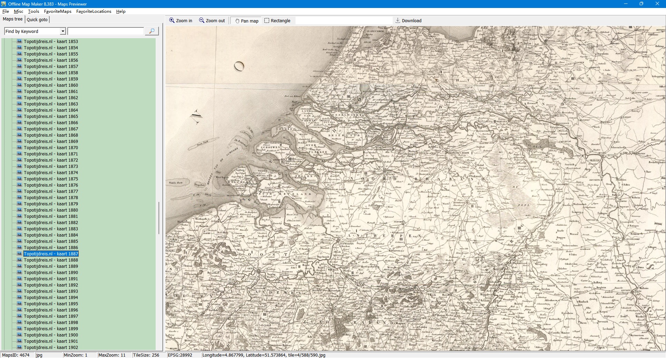The width and height of the screenshot is (666, 358).
Task: Select Topotijdreis.nl kaart 1888 in tree
Action: [x=51, y=260]
